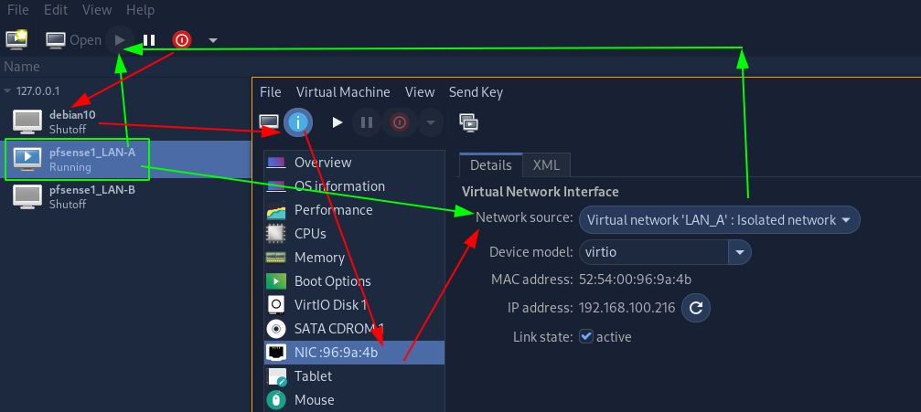921x412 pixels.
Task: Click the new virtual machine icon
Action: [16, 40]
